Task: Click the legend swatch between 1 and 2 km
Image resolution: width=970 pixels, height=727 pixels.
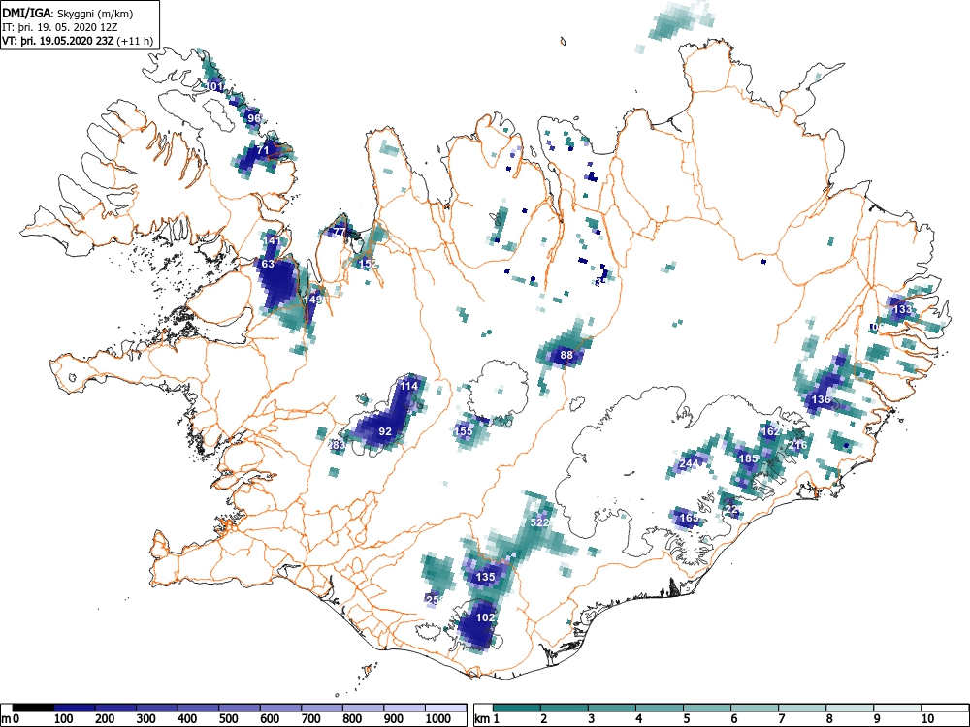Action: click(x=517, y=708)
